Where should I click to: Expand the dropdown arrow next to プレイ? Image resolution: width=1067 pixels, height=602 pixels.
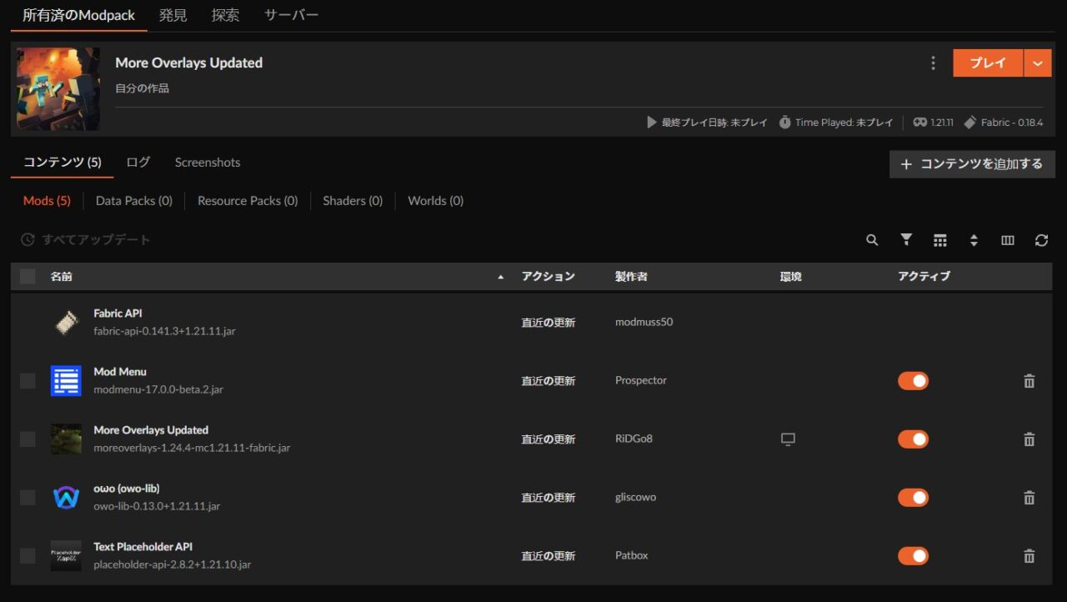1037,63
